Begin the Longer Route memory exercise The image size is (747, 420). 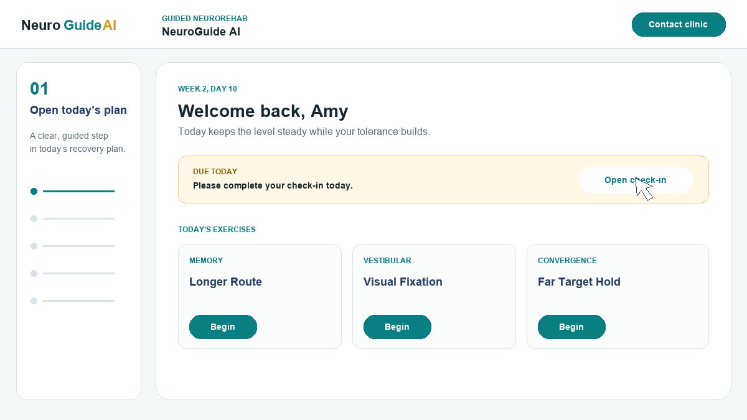(x=223, y=327)
